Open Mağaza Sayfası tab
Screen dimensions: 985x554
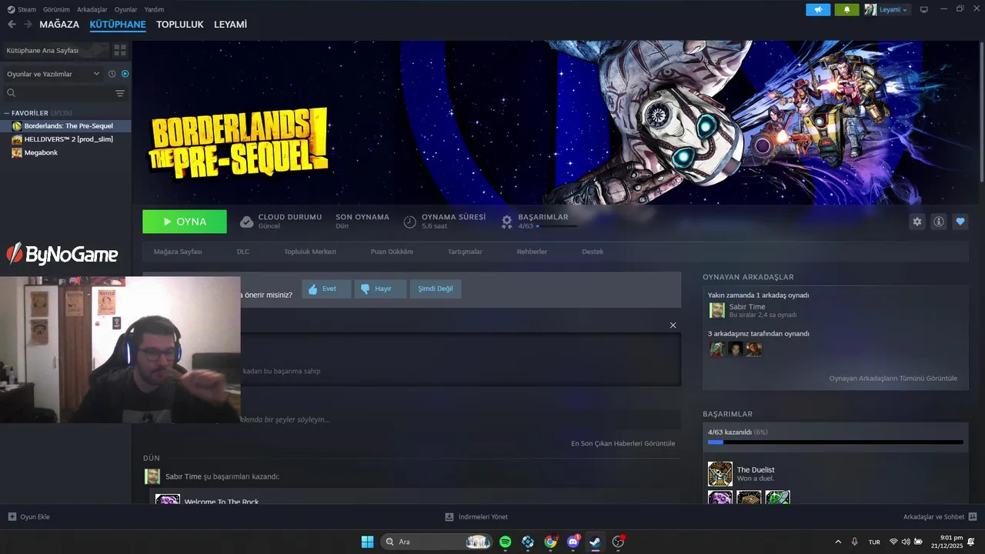click(x=178, y=252)
